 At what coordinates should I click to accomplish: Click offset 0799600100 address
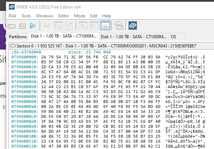pos(25,136)
